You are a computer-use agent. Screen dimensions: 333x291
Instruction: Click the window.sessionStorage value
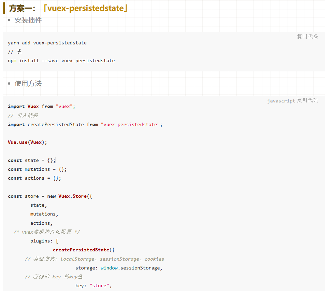[x=130, y=268]
